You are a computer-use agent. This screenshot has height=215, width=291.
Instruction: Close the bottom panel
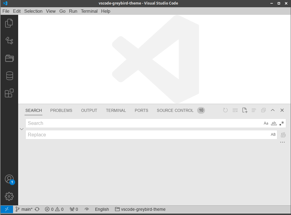coord(282,110)
